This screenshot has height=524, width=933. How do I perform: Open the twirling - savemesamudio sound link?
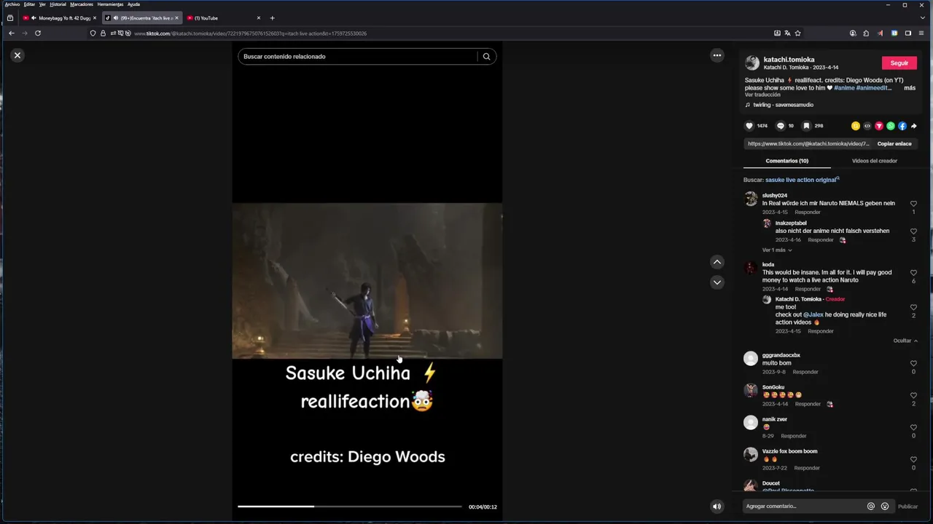783,105
